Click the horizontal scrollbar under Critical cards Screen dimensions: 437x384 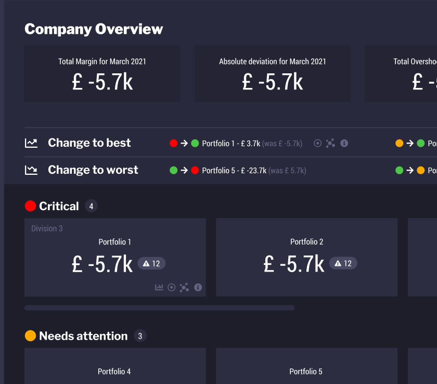point(159,308)
